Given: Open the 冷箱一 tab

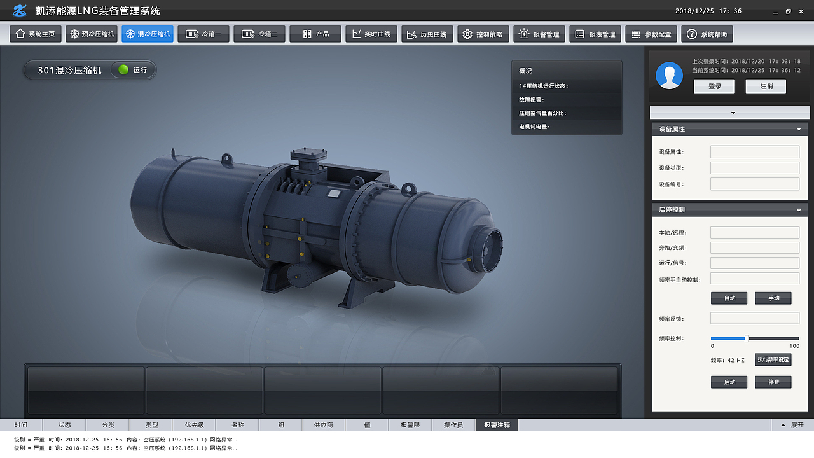Looking at the screenshot, I should click(203, 34).
